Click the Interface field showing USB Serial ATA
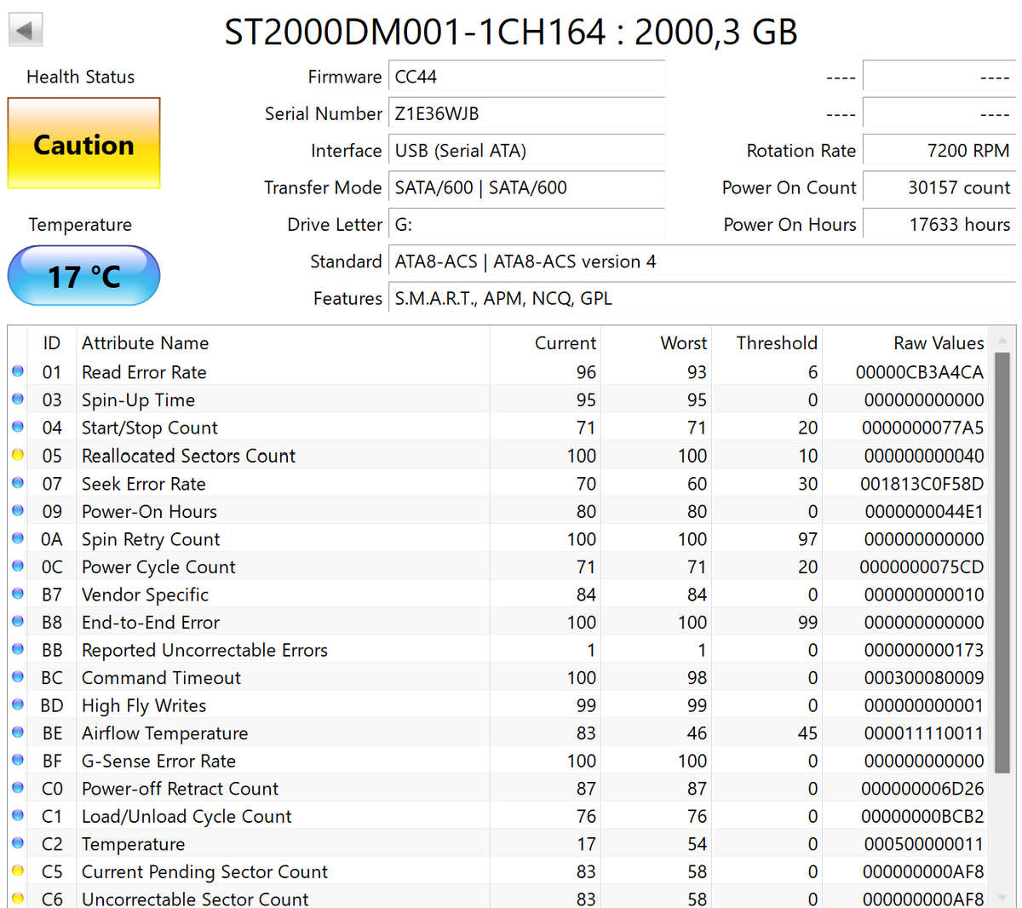The height and width of the screenshot is (908, 1022). pyautogui.click(x=525, y=150)
